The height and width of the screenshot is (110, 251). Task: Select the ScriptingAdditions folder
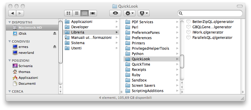[152, 91]
